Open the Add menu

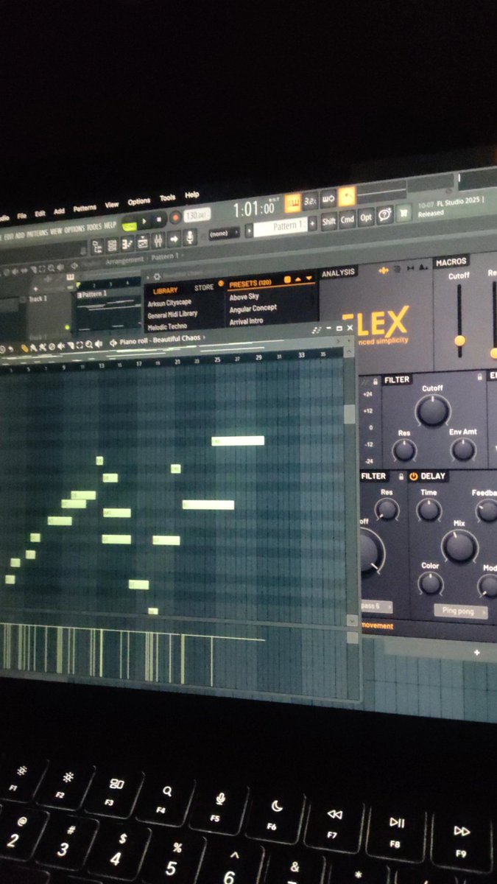click(59, 211)
